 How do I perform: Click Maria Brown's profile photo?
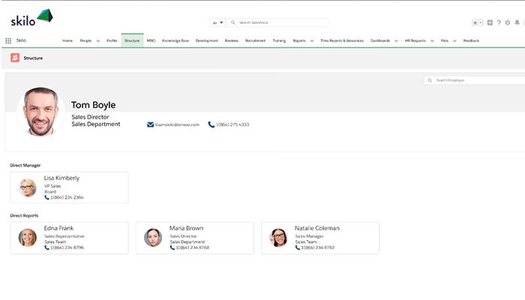(x=154, y=238)
